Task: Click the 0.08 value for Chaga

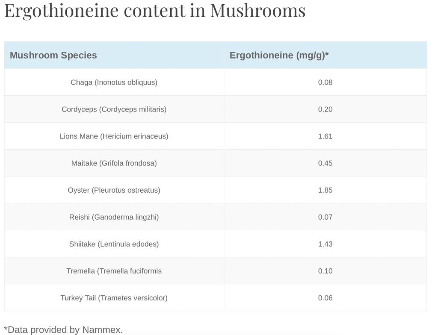Action: coord(326,82)
